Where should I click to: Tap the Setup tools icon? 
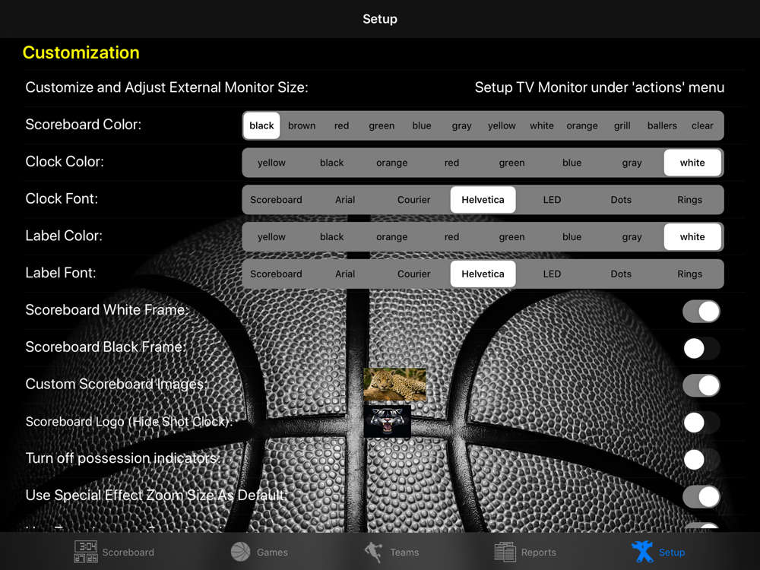tap(642, 552)
